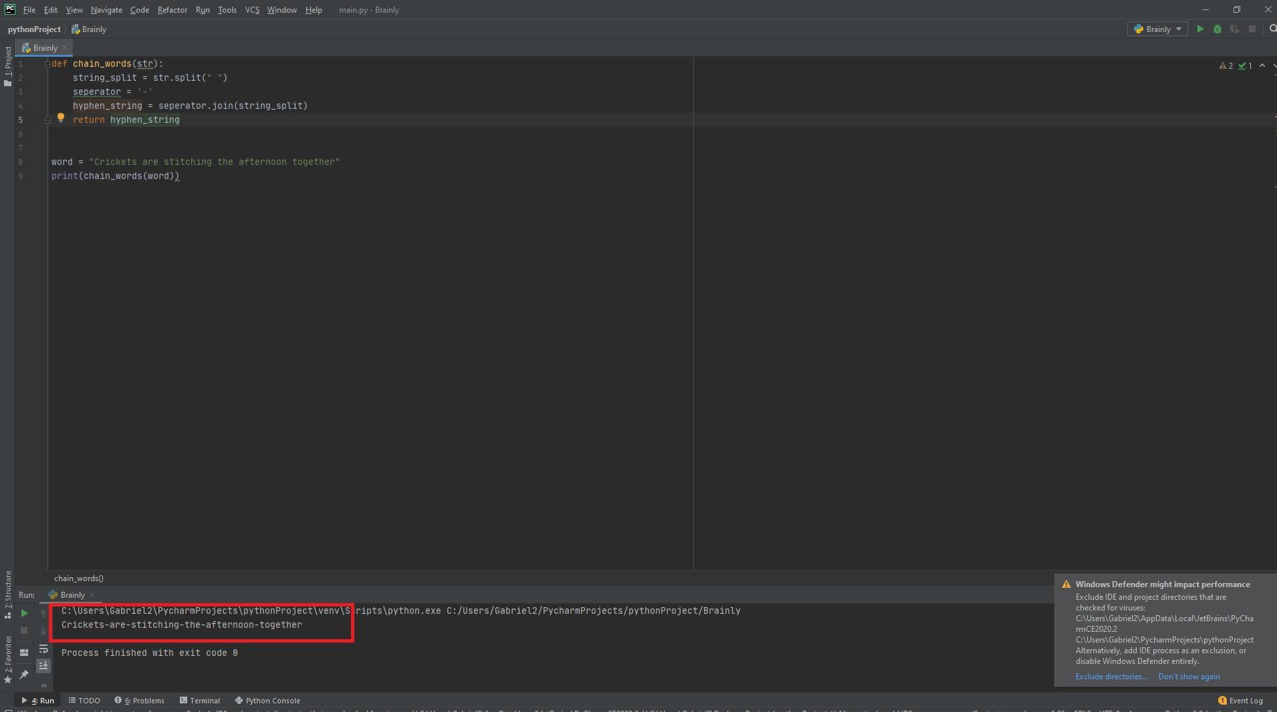Viewport: 1277px width, 712px height.
Task: Switch to the Terminal tab
Action: click(x=200, y=701)
